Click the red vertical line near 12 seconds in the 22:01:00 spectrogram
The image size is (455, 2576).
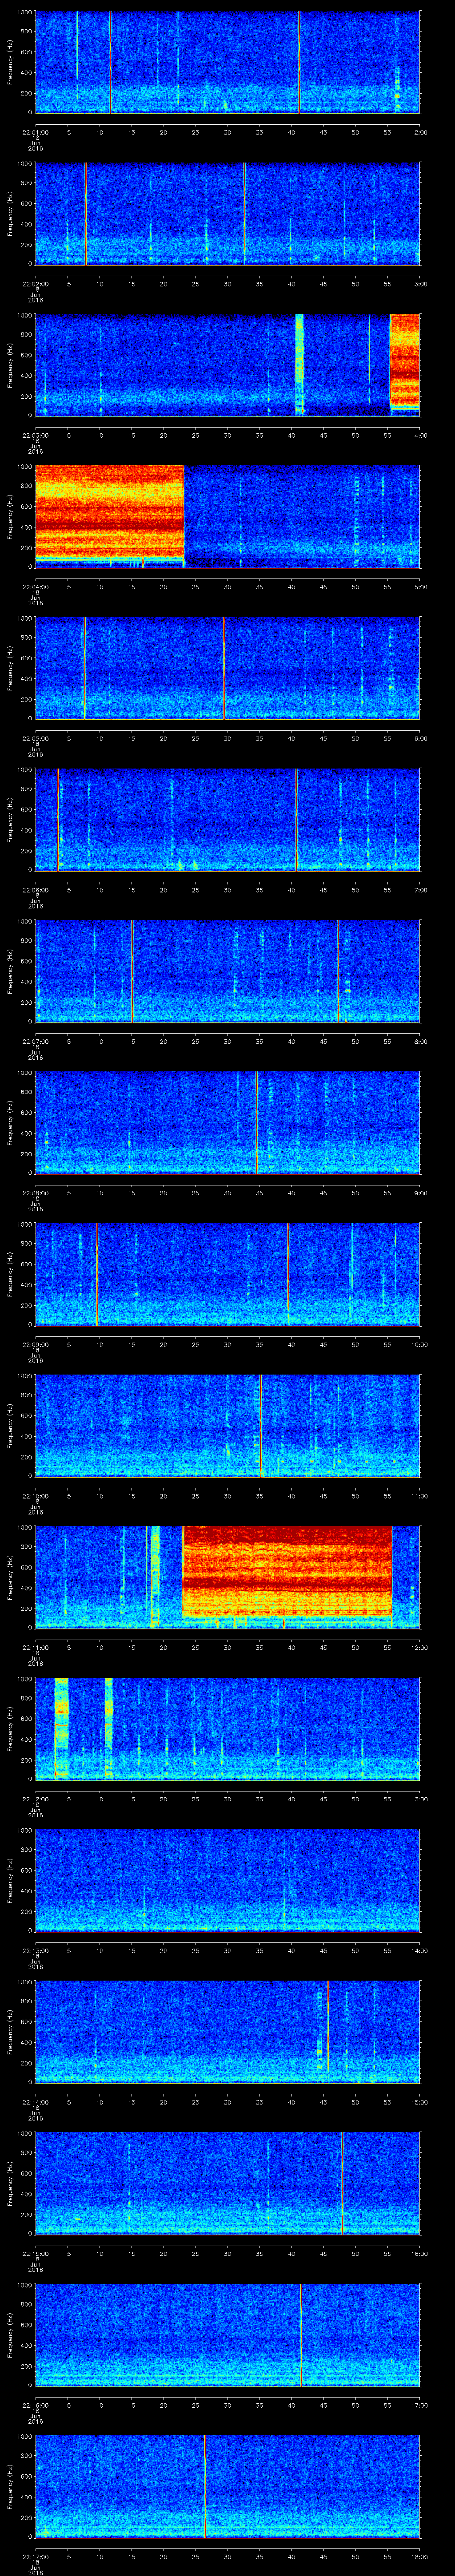coord(110,62)
